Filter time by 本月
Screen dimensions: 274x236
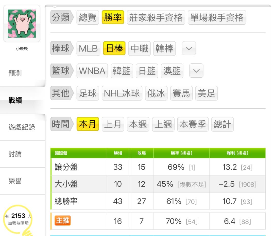point(88,124)
